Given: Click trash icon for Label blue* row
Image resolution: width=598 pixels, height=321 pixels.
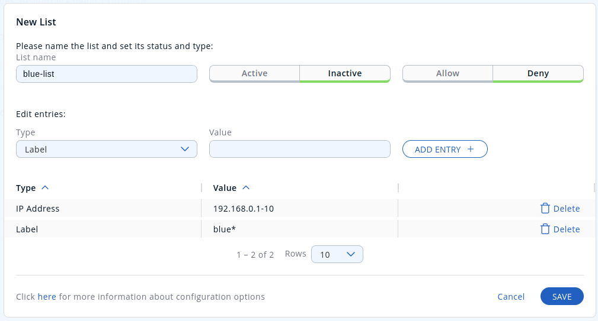Looking at the screenshot, I should coord(545,229).
